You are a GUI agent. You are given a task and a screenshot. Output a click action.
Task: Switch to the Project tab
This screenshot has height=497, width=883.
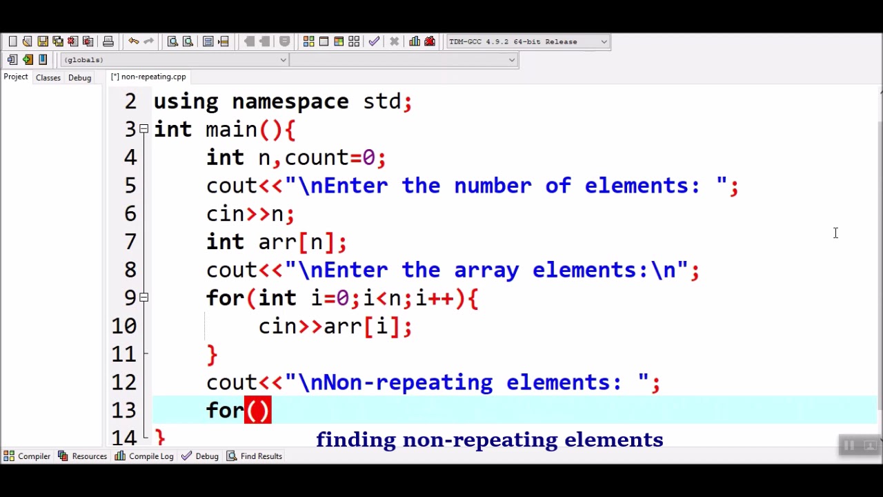pos(16,77)
